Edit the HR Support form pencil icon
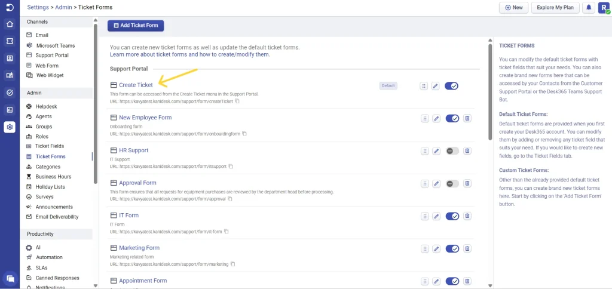 click(x=436, y=151)
